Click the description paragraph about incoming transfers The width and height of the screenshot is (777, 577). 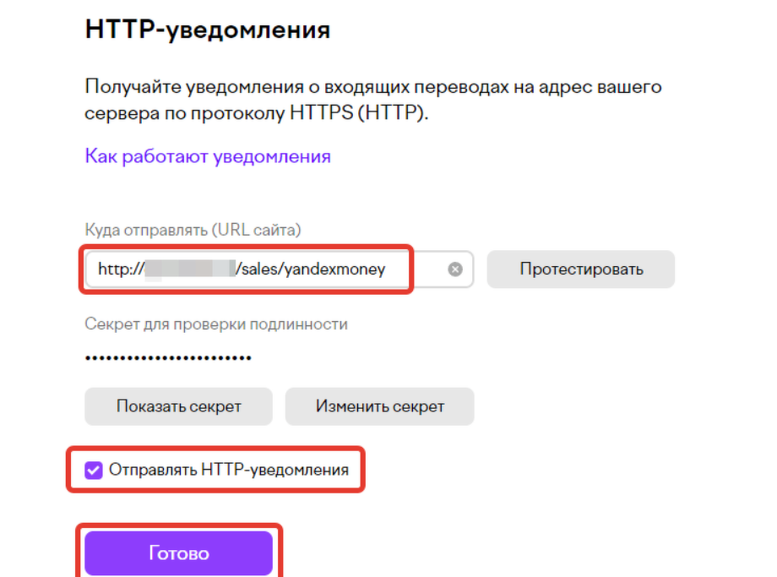point(373,100)
